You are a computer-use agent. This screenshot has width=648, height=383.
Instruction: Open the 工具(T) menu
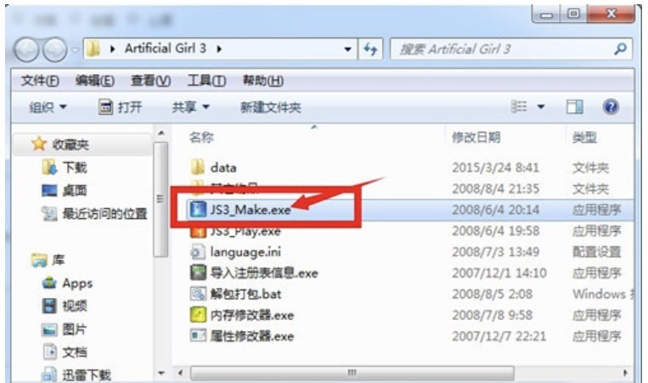[x=206, y=81]
